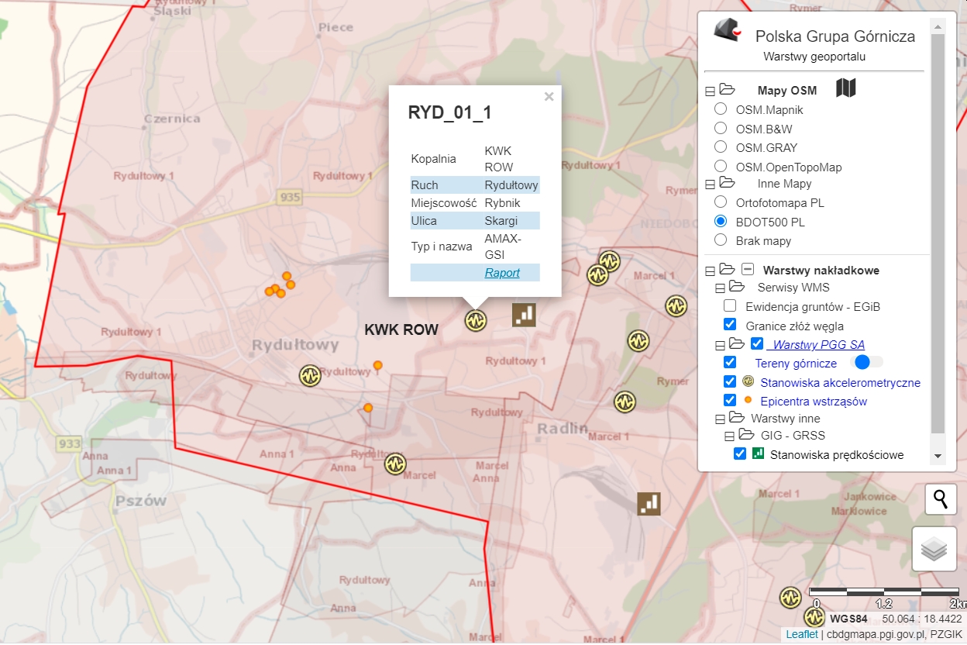Select the accelerometer marker nearest the layer panel edge
967x645 pixels.
pos(676,305)
